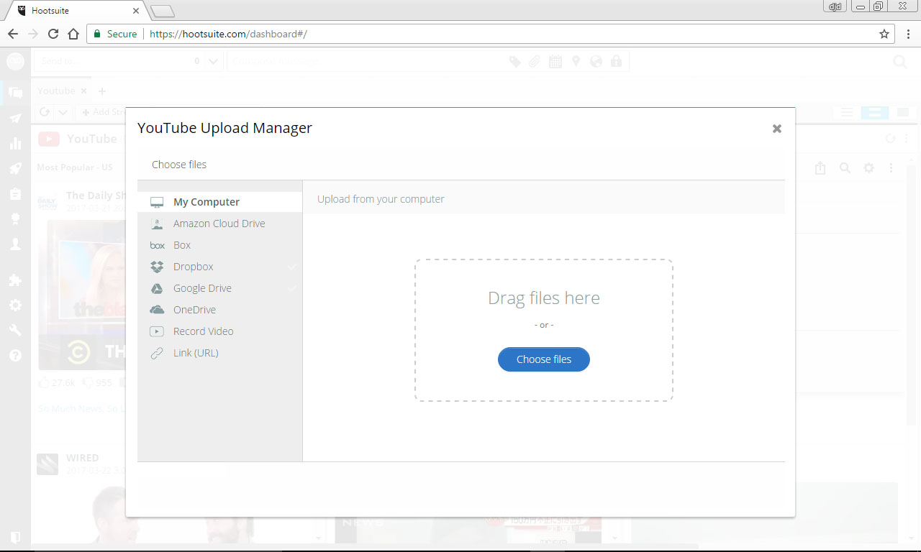Open Help question mark icon
This screenshot has height=552, width=921.
click(15, 356)
